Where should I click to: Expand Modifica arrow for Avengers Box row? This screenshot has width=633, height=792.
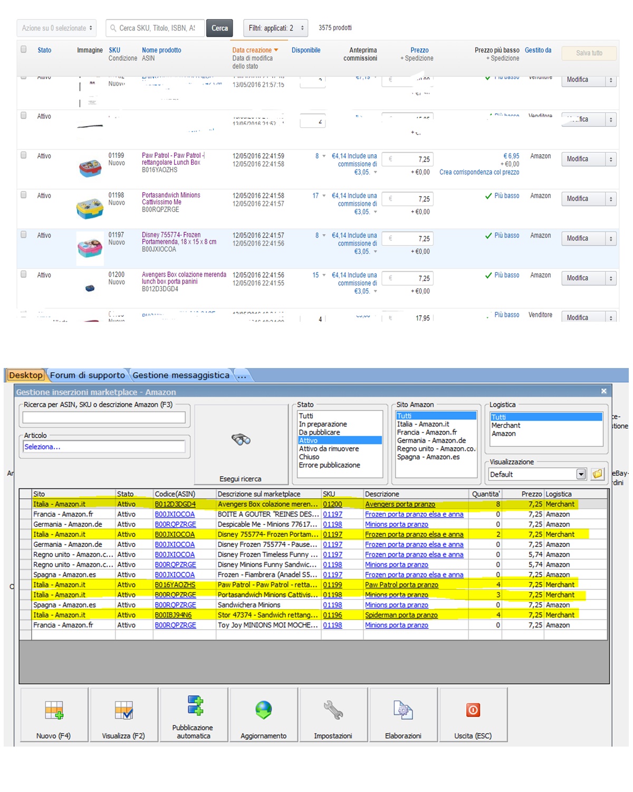(x=611, y=278)
